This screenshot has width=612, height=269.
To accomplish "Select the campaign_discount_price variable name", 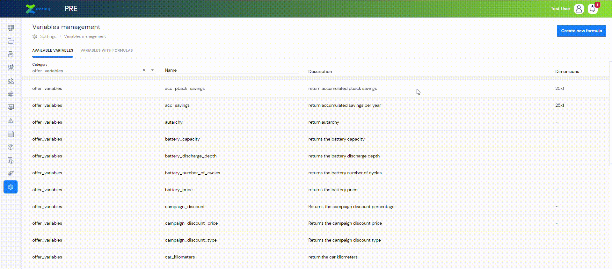I will coord(191,223).
